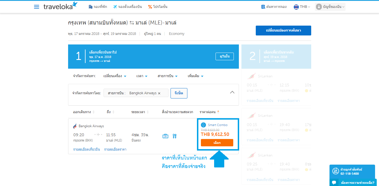The image size is (379, 186).
Task: Click the Smart Combo label
Action: pyautogui.click(x=218, y=125)
